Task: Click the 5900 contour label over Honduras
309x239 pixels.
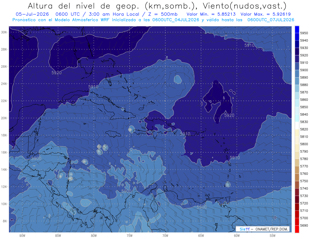Action: click(x=36, y=159)
